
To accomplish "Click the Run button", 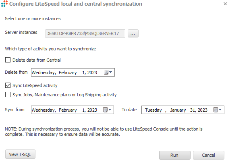I will tap(175, 155).
